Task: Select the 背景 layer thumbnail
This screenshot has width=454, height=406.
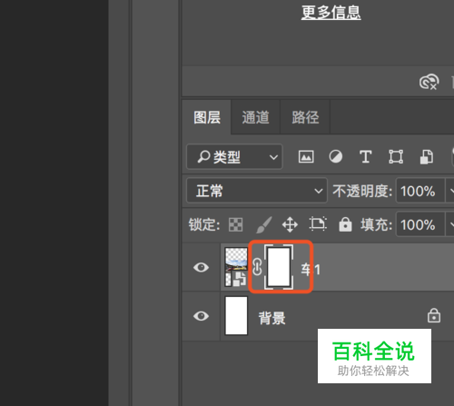Action: [236, 316]
